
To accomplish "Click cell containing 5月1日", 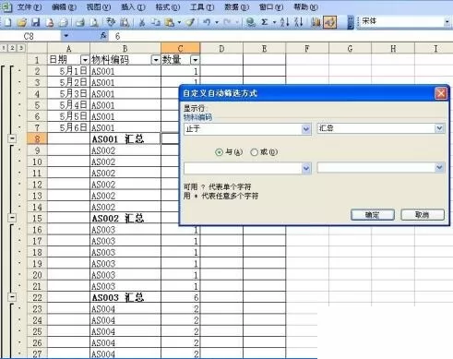I will click(68, 71).
